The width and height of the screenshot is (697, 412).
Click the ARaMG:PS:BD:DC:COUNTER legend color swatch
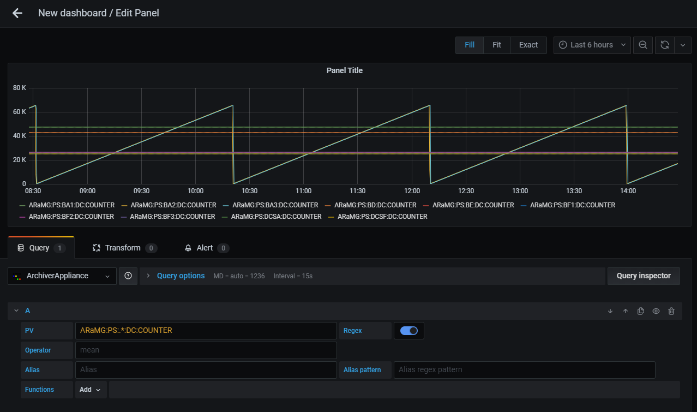point(328,206)
